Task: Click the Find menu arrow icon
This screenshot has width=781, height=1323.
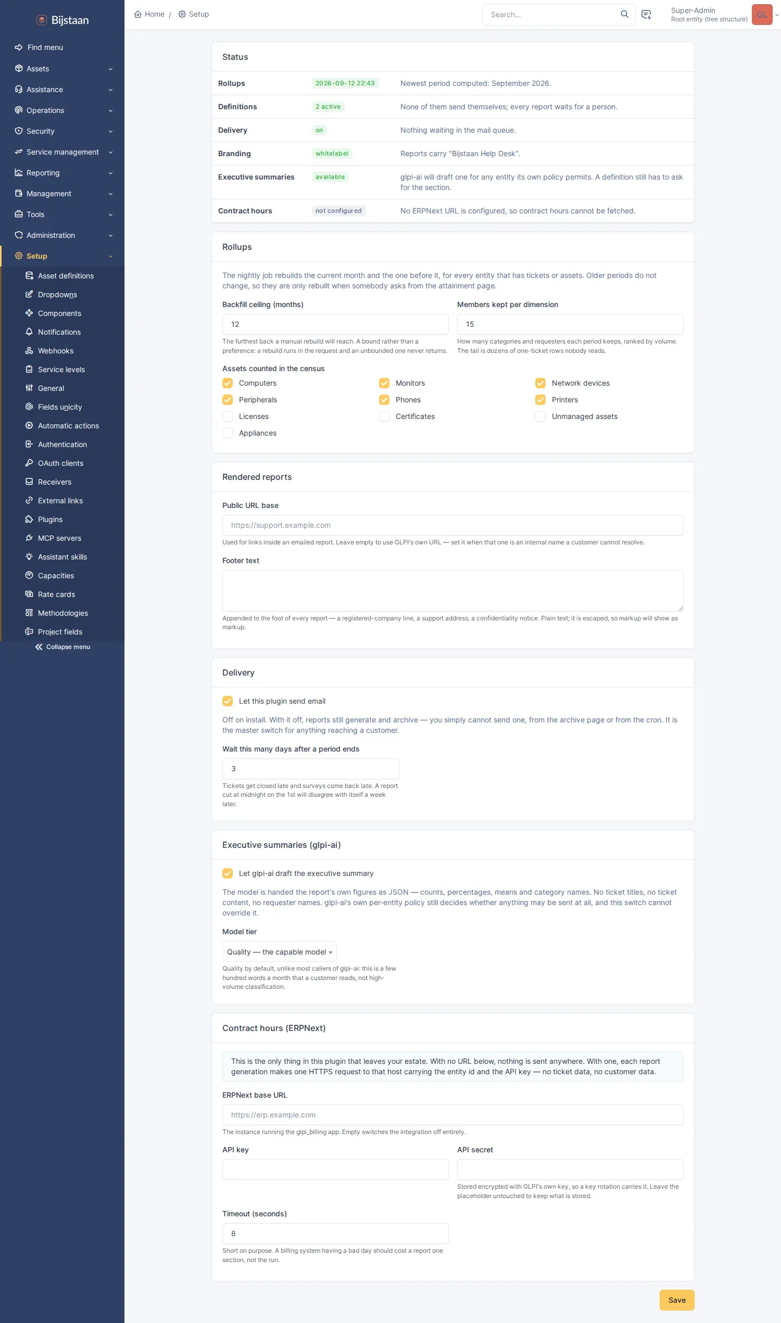Action: click(18, 47)
